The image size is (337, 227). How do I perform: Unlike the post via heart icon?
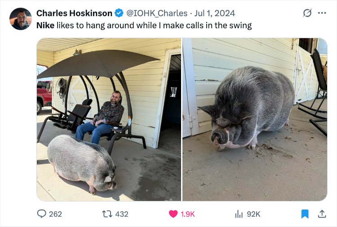point(173,214)
